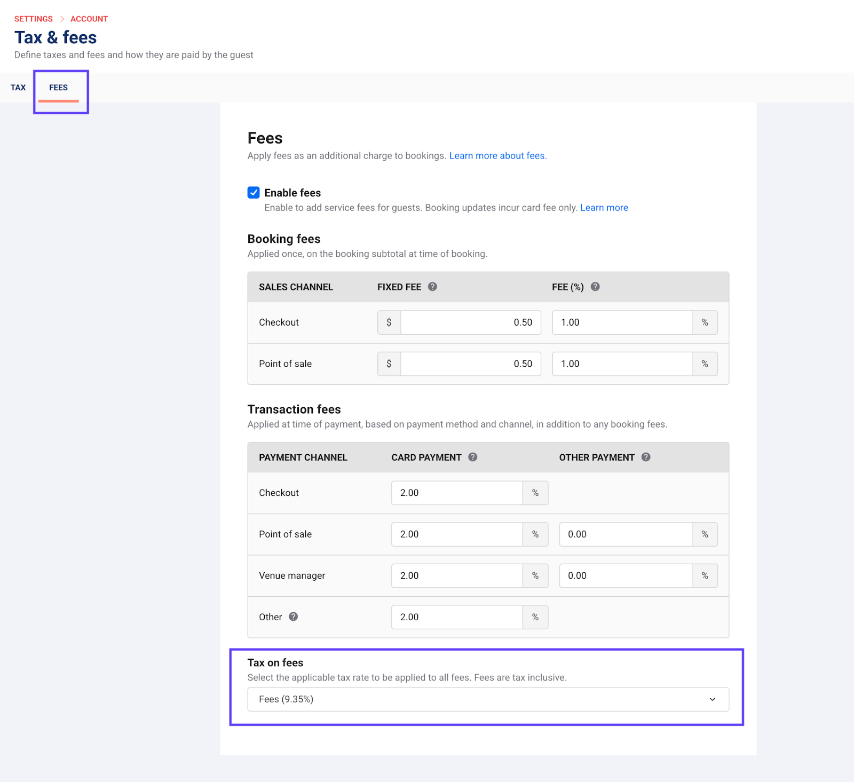Go to Settings breadcrumb
Image resolution: width=854 pixels, height=782 pixels.
(x=34, y=19)
